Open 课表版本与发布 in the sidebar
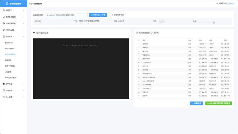 [x=10, y=78]
